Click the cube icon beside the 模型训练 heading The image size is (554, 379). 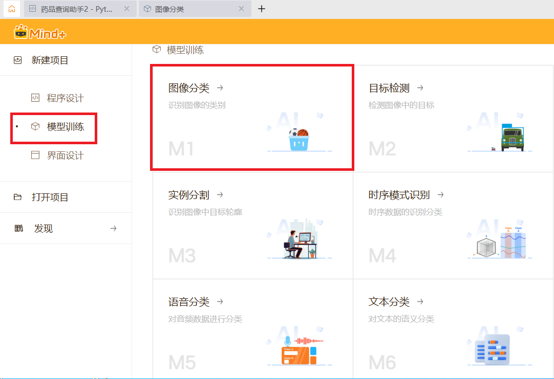(156, 49)
